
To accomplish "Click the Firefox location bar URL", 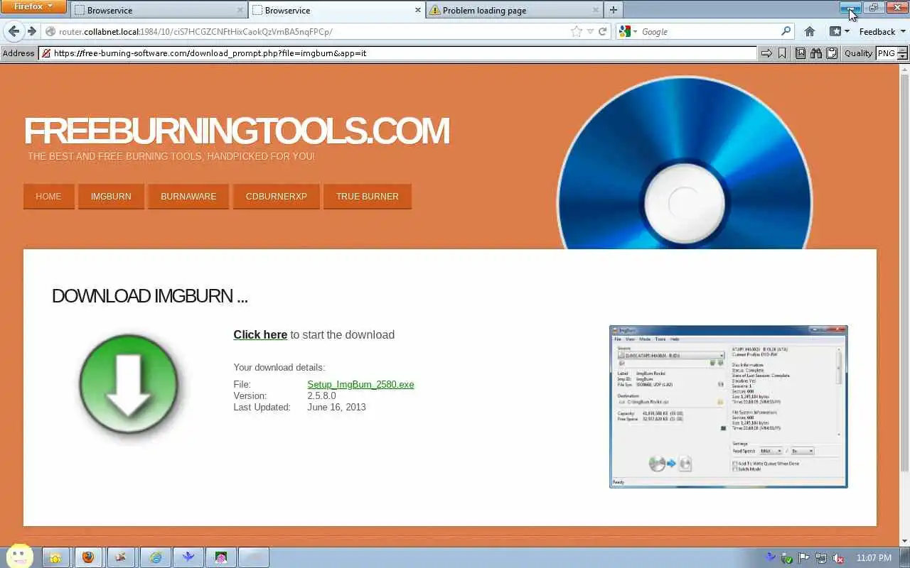I will [x=196, y=31].
